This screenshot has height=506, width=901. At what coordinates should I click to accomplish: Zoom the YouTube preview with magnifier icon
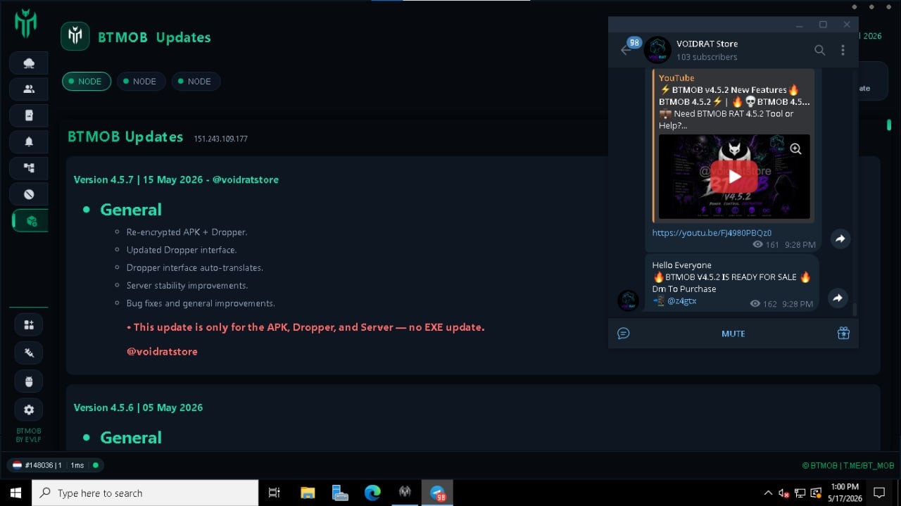coord(795,148)
